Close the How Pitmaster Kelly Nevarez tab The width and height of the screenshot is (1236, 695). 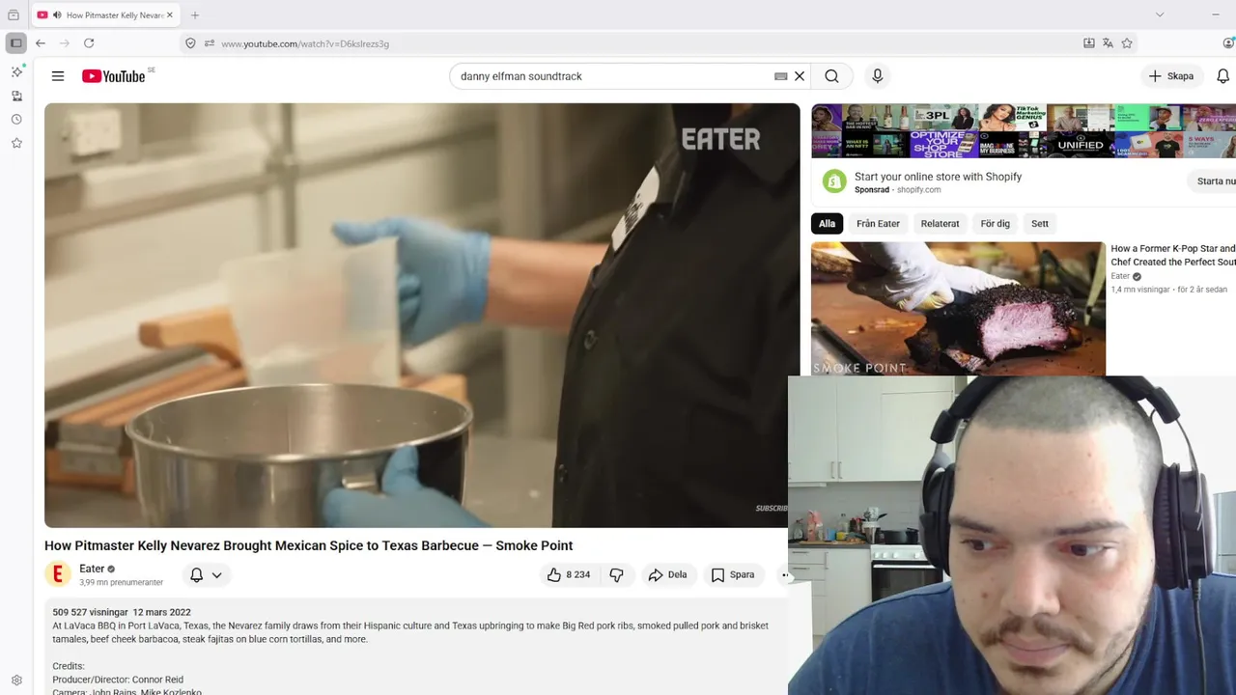[x=170, y=15]
